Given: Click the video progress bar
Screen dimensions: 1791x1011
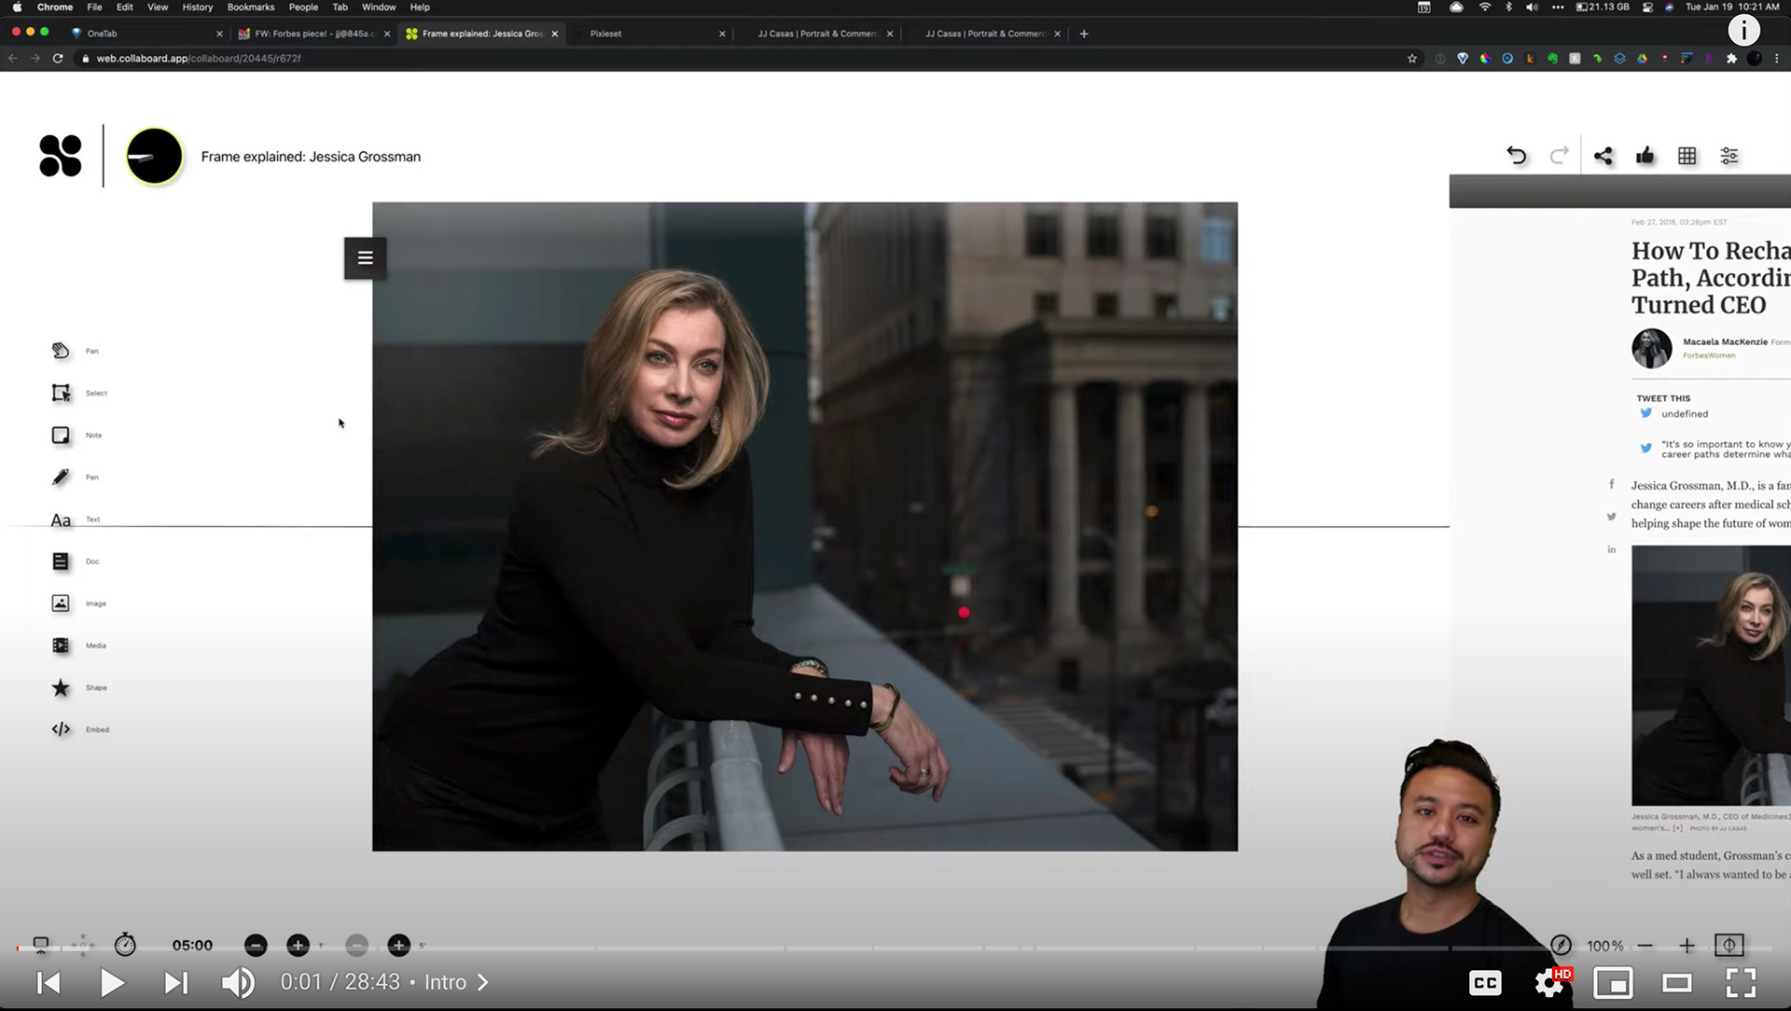Looking at the screenshot, I should point(653,949).
